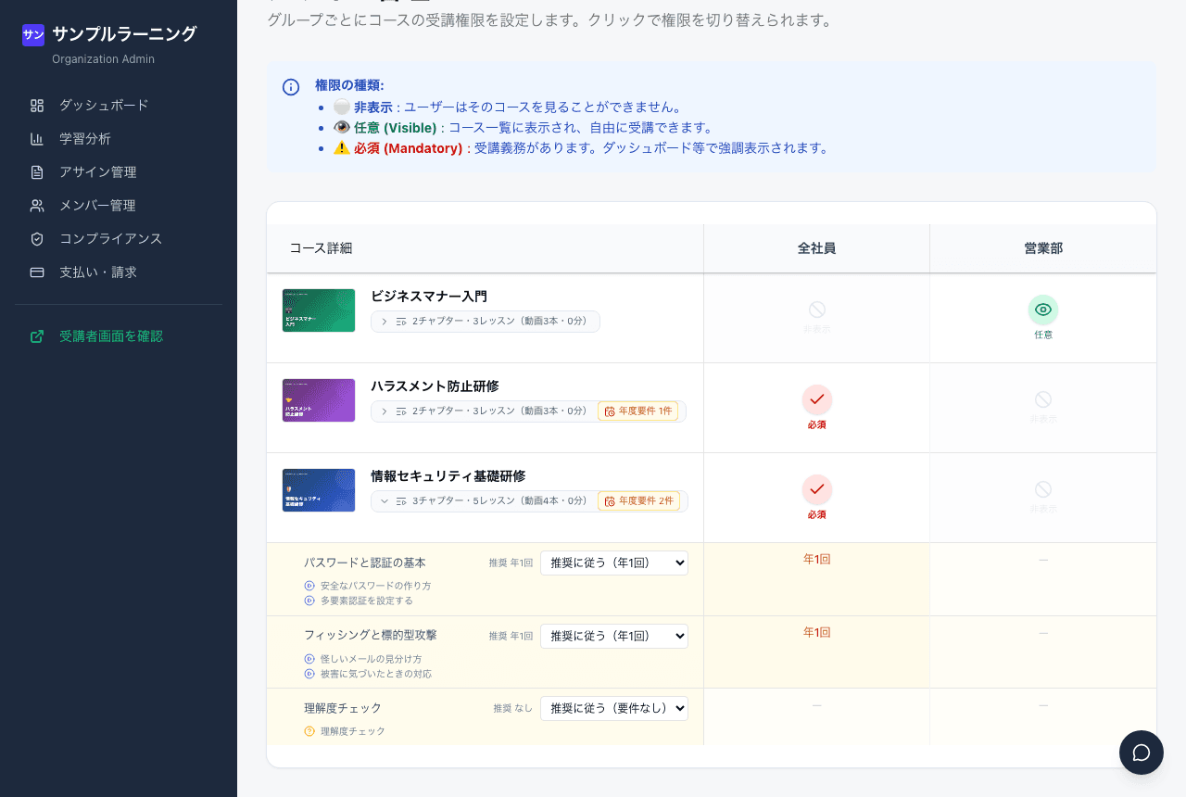The width and height of the screenshot is (1186, 797).
Task: Click コース詳細 column header
Action: click(x=321, y=248)
